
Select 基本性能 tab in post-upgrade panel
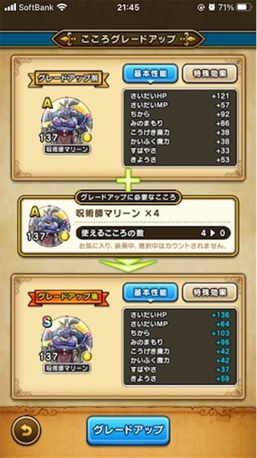pyautogui.click(x=150, y=292)
